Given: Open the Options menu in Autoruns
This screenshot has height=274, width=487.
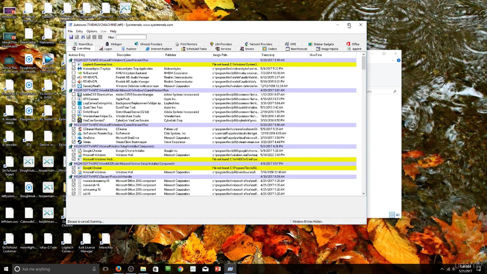Looking at the screenshot, I should pos(91,31).
